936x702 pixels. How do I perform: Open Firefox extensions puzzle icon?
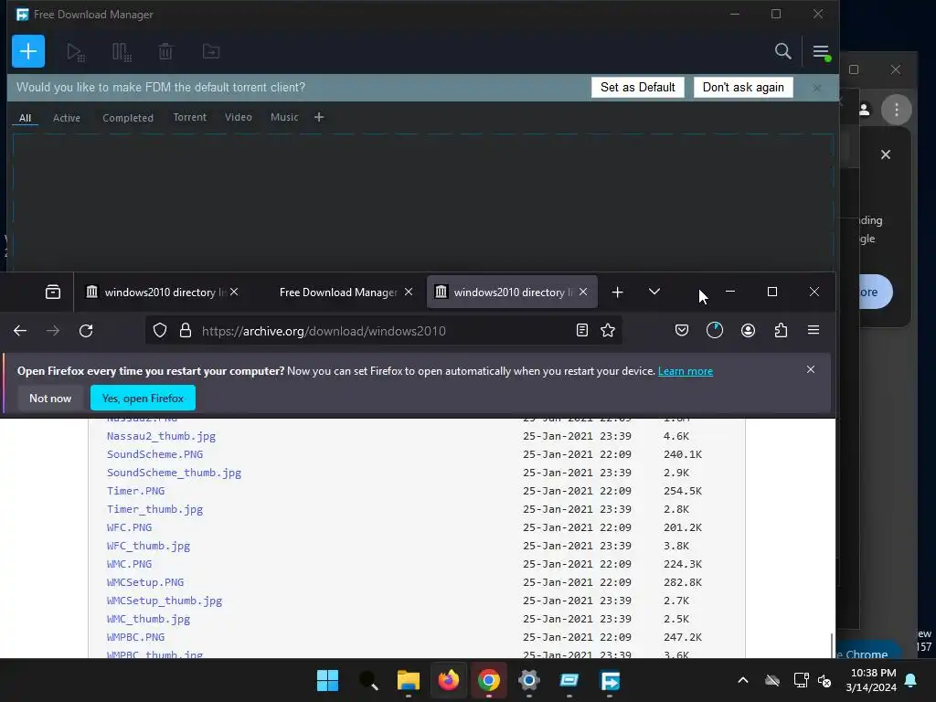click(x=781, y=330)
